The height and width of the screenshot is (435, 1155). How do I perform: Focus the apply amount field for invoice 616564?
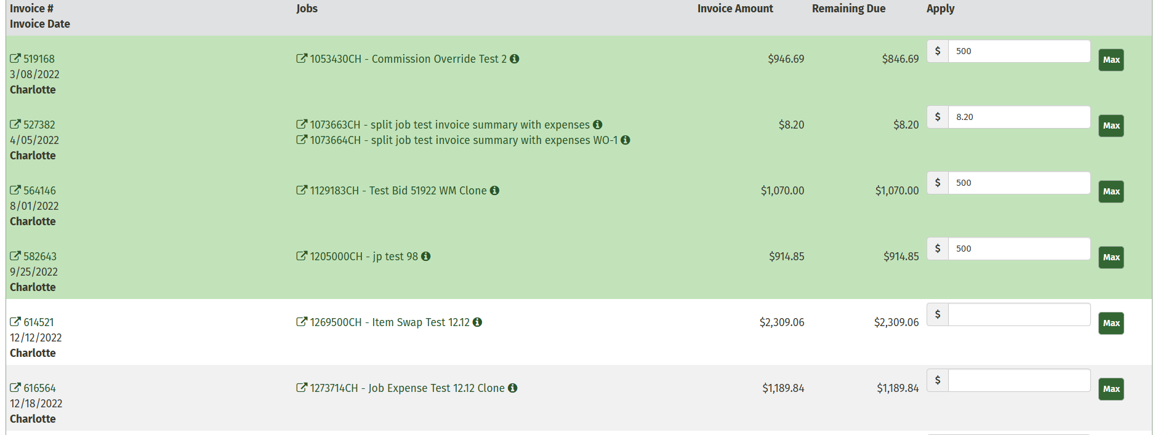pyautogui.click(x=1019, y=380)
